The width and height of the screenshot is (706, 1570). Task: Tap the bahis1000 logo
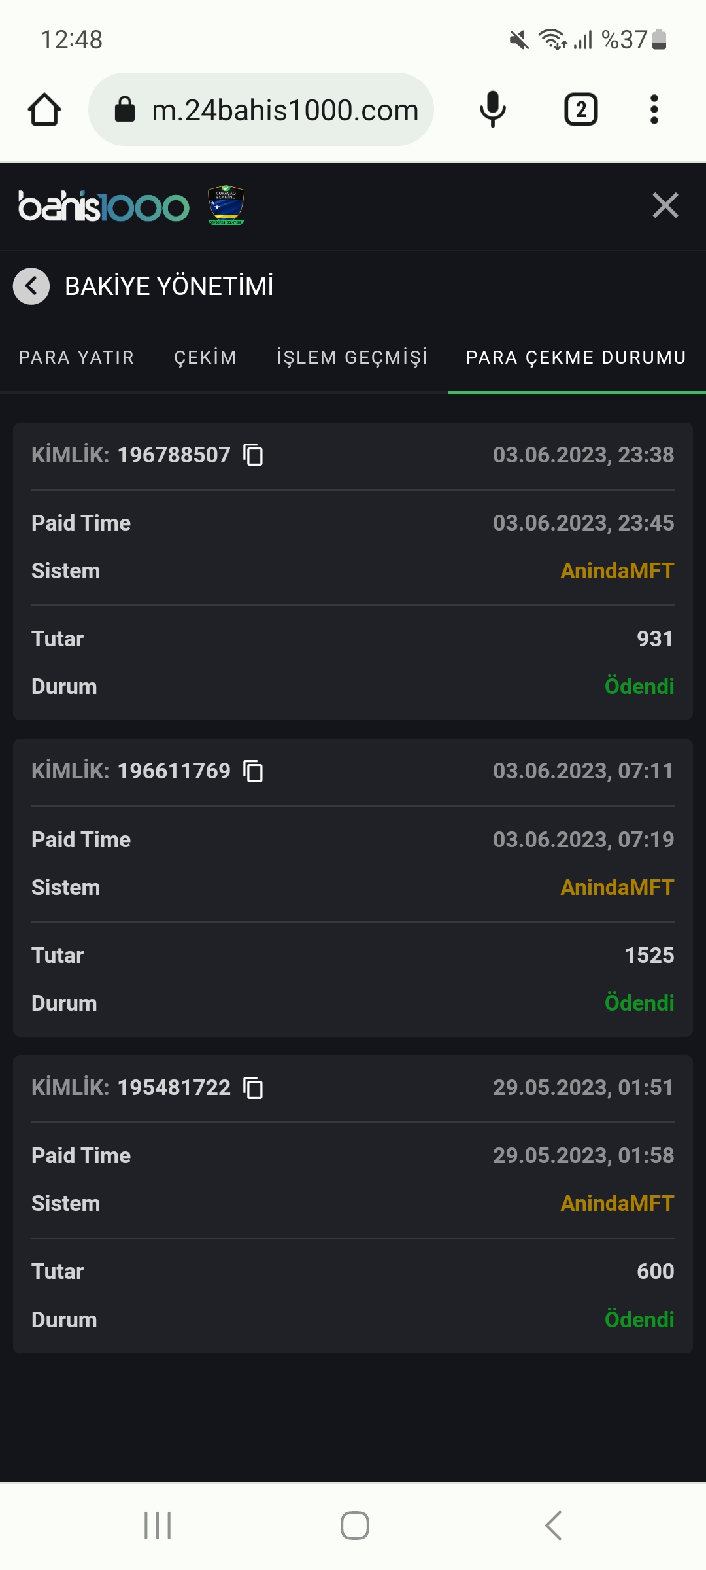coord(103,207)
